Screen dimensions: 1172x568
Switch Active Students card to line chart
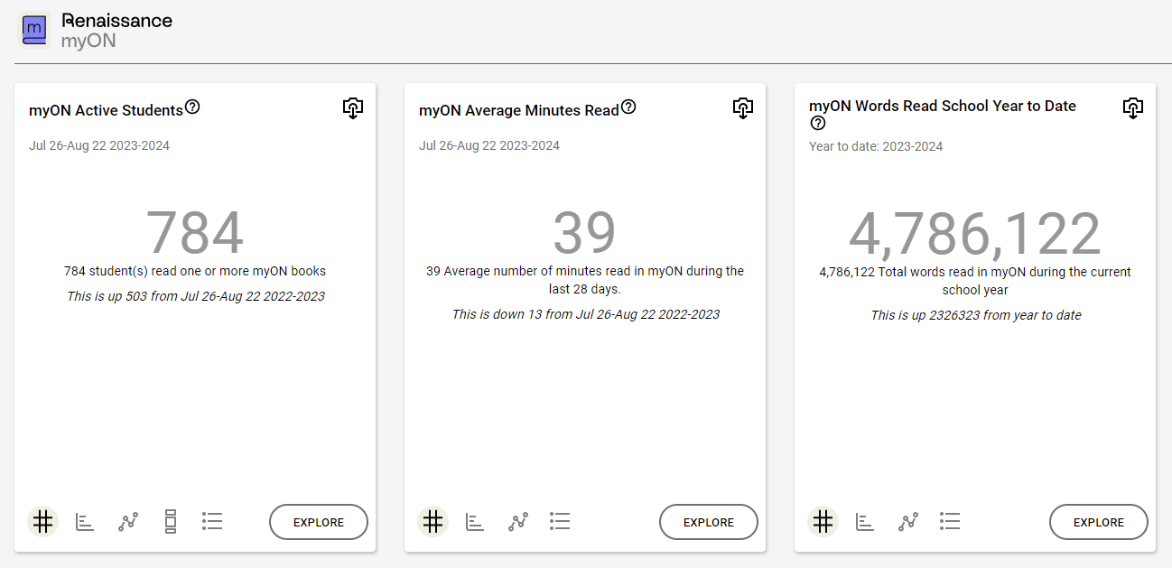[x=128, y=521]
